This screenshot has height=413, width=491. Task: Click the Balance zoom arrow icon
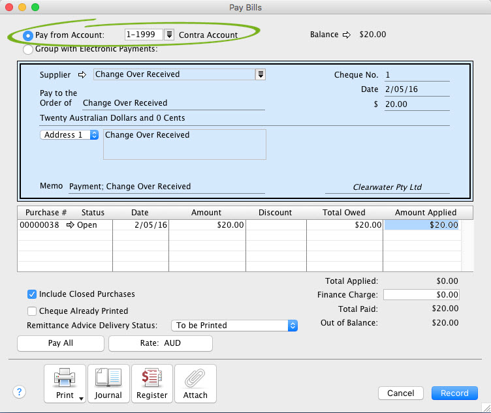click(x=347, y=35)
